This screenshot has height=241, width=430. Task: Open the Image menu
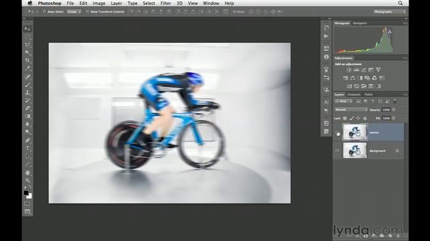click(99, 3)
